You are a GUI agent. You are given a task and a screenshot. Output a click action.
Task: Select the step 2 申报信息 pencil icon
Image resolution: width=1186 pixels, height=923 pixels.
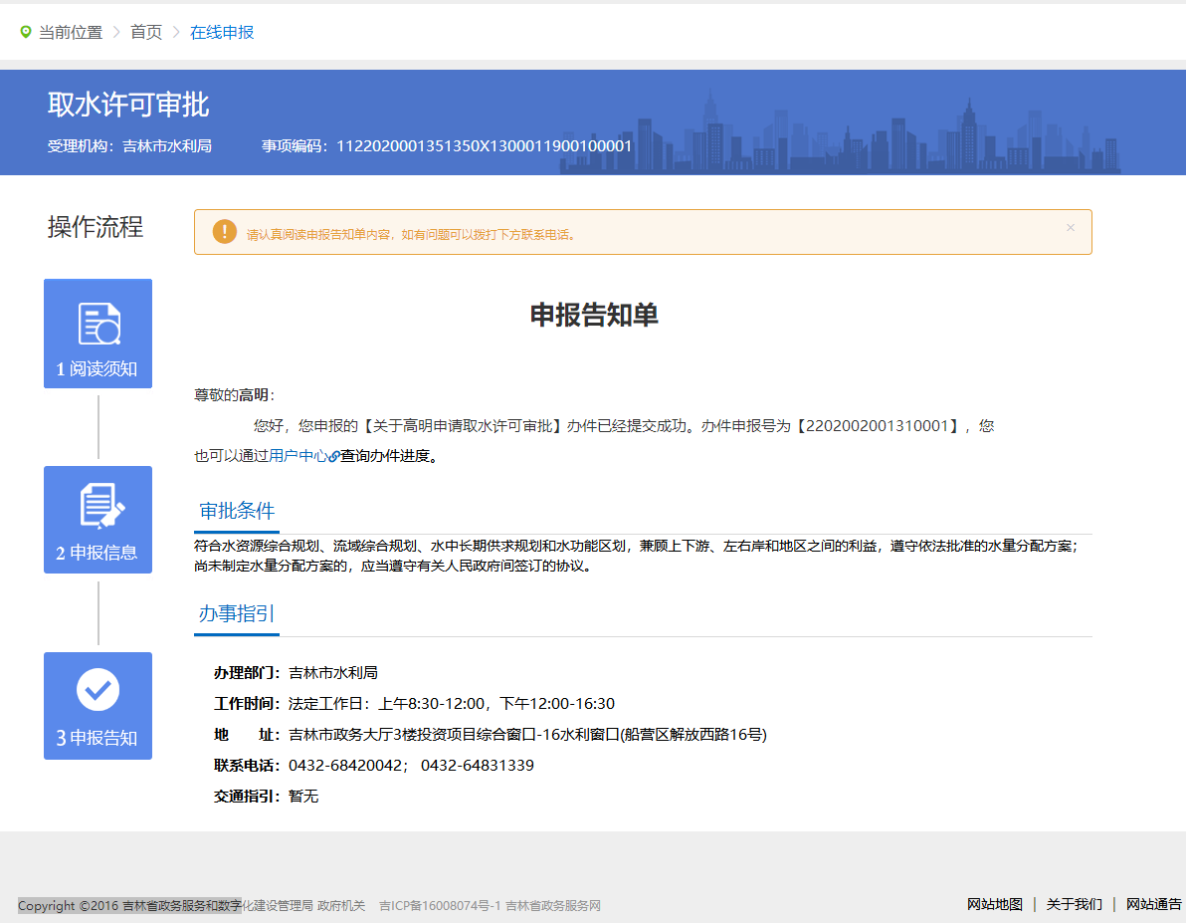pos(99,507)
